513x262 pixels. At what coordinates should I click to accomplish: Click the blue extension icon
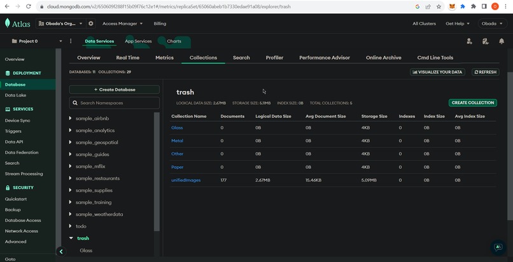click(463, 6)
